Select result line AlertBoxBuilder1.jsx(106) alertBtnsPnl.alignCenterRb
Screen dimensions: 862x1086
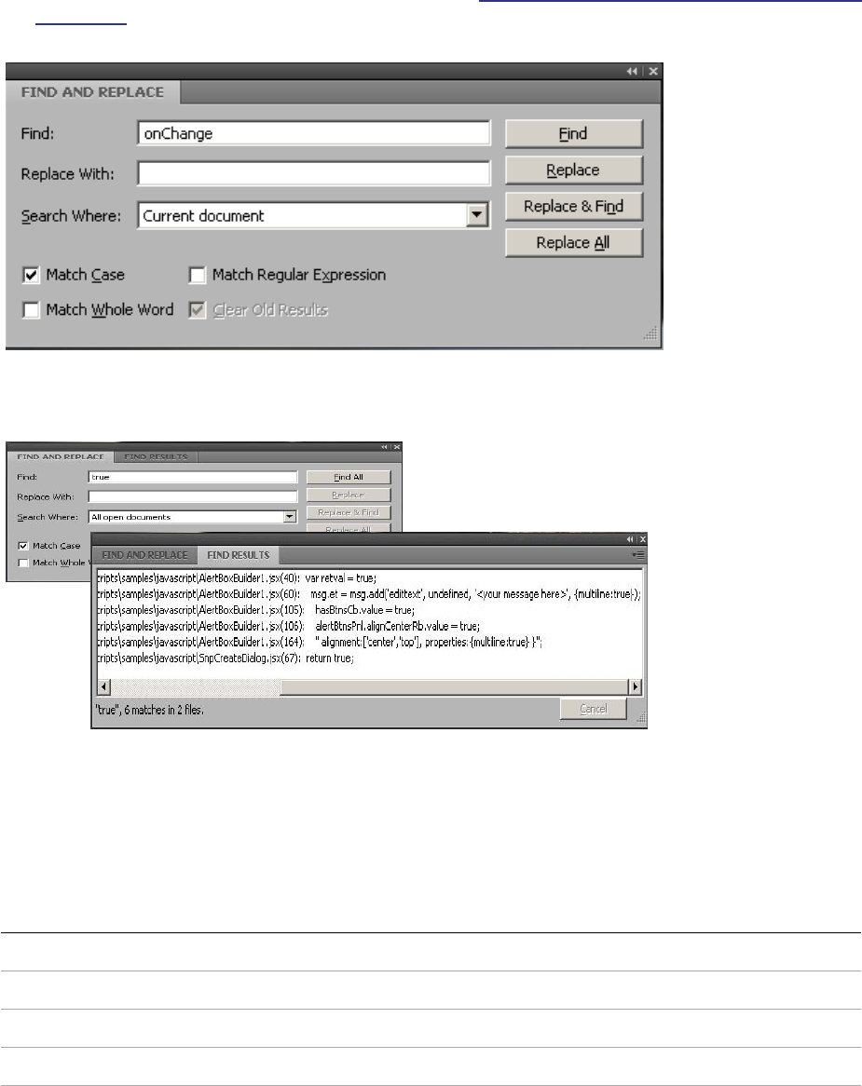[288, 626]
